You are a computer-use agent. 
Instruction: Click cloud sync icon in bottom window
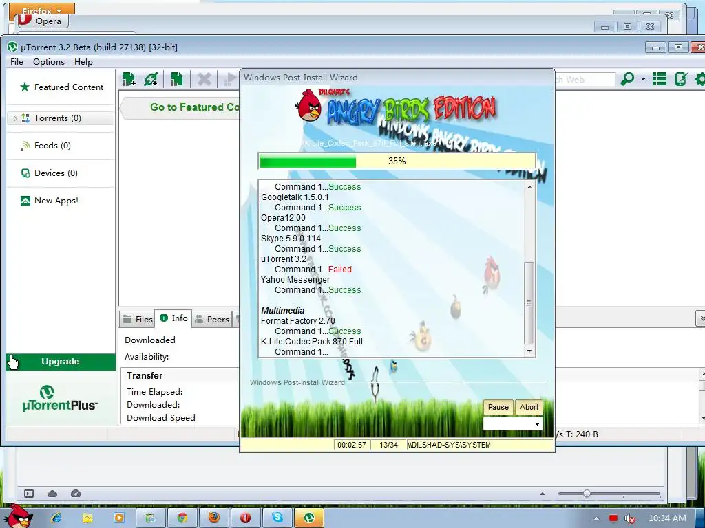[x=52, y=494]
